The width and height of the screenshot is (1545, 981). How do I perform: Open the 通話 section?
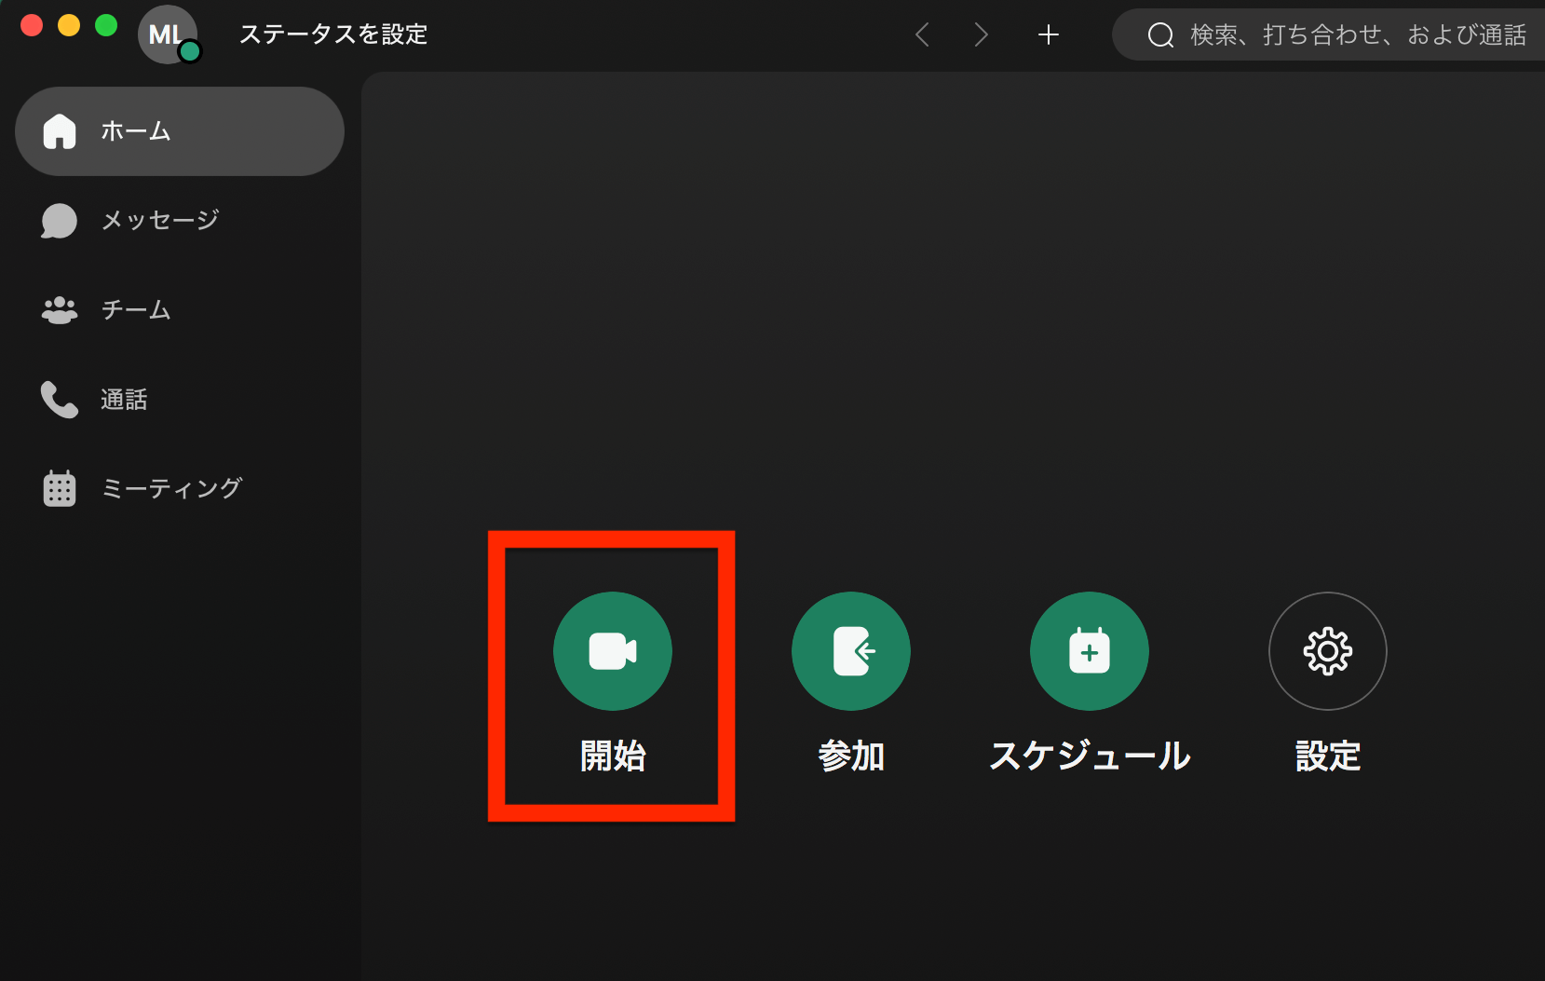[126, 399]
